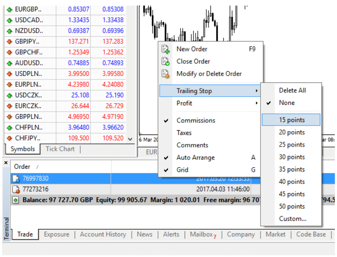The height and width of the screenshot is (257, 337).
Task: Choose Custom... trailing stop option
Action: (292, 219)
